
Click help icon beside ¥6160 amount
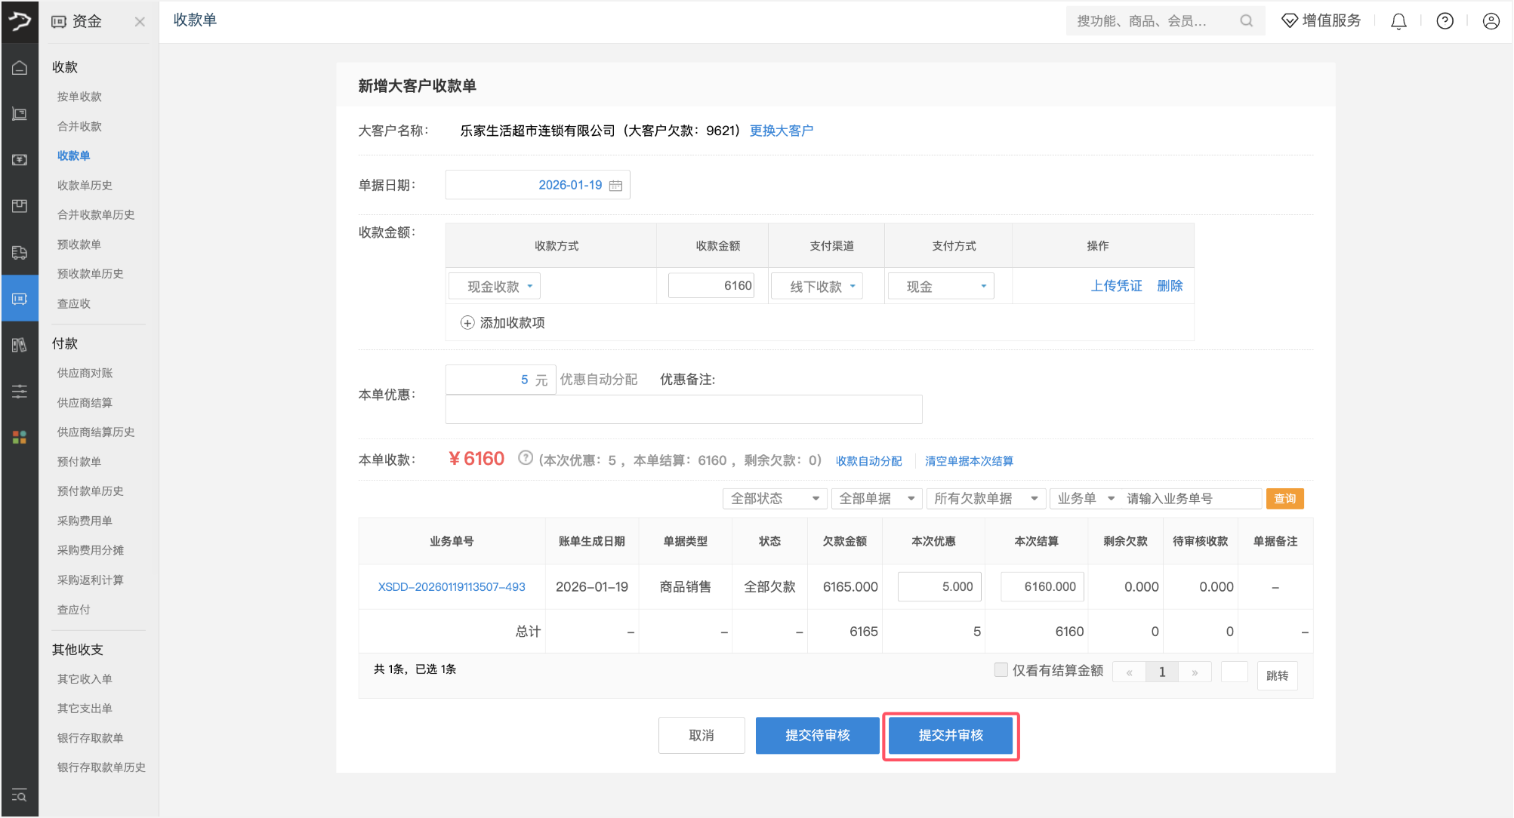[x=526, y=458]
